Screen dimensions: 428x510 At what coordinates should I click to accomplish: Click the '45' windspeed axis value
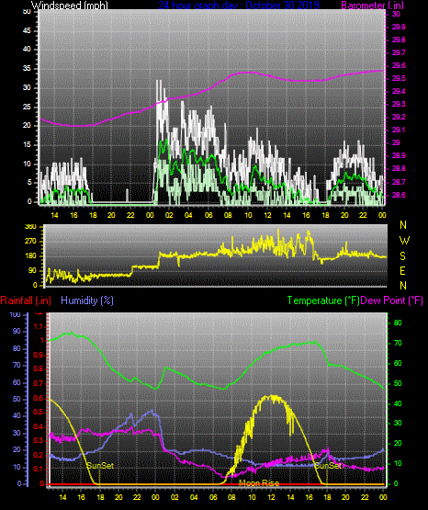[x=27, y=31]
